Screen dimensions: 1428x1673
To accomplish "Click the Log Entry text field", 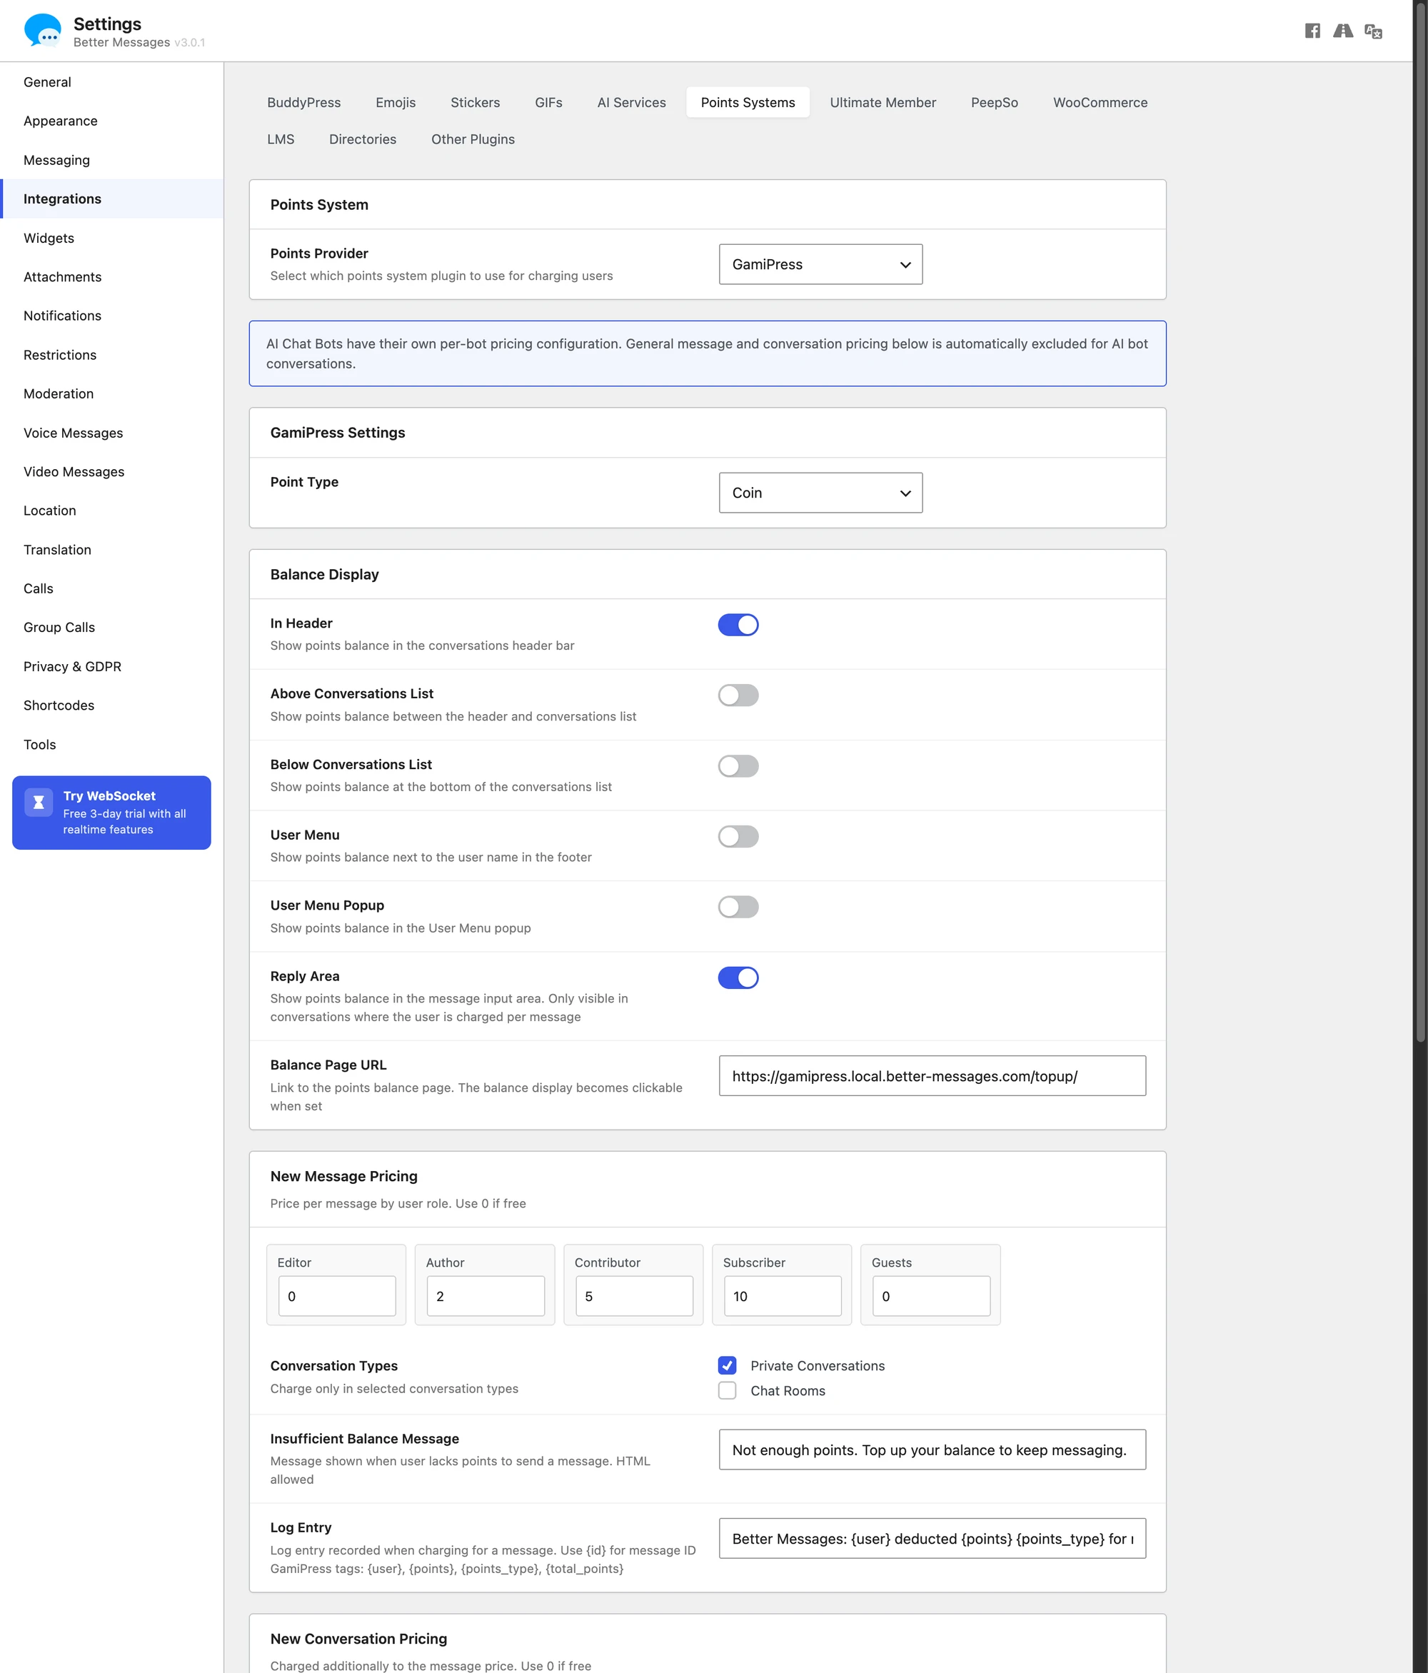I will pyautogui.click(x=932, y=1538).
